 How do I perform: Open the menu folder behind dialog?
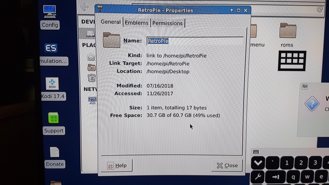tap(254, 31)
